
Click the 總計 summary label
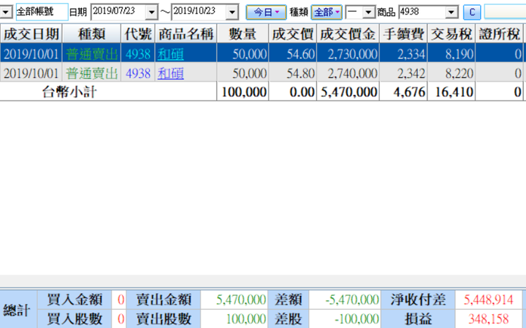(16, 310)
